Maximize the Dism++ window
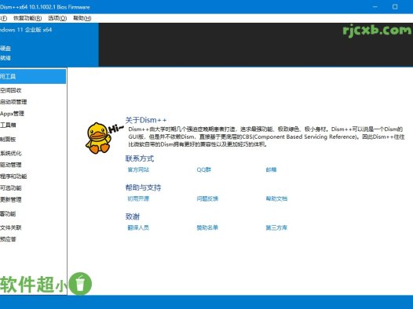 coord(395,7)
